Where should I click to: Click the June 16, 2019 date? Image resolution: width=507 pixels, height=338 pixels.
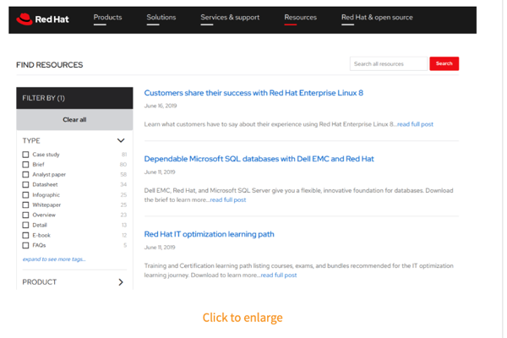click(161, 106)
